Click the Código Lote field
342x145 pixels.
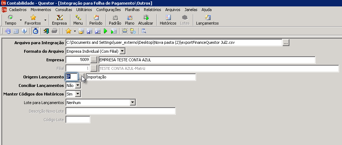tap(78, 120)
